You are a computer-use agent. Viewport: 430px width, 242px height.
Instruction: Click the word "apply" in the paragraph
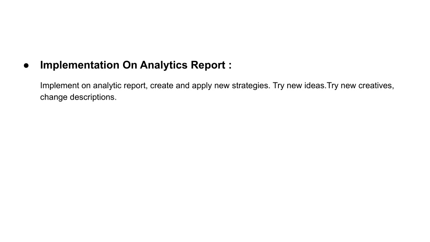tap(202, 86)
